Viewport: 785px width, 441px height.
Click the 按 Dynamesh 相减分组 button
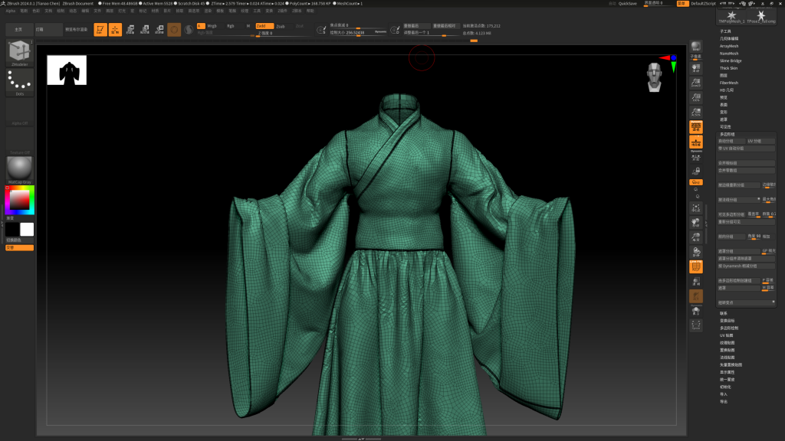(747, 266)
